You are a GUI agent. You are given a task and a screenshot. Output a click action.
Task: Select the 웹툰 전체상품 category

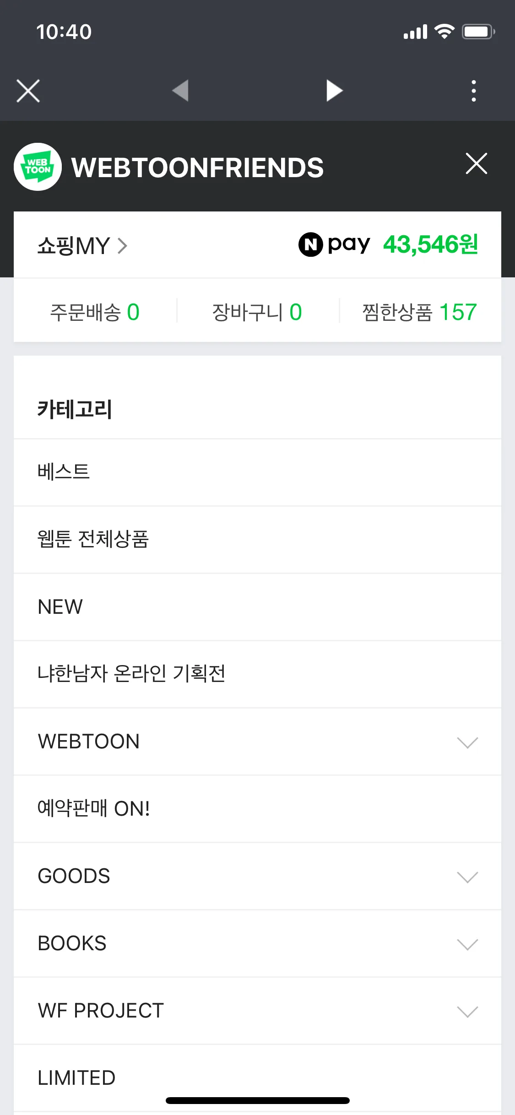pyautogui.click(x=257, y=540)
